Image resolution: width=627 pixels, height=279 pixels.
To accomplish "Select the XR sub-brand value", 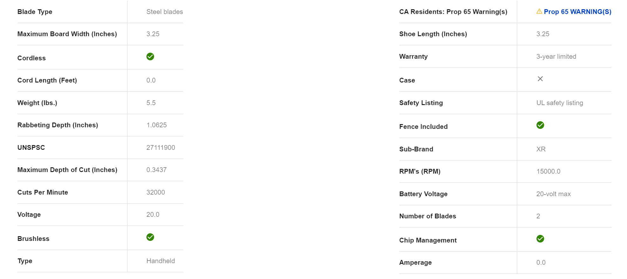I will tap(541, 149).
